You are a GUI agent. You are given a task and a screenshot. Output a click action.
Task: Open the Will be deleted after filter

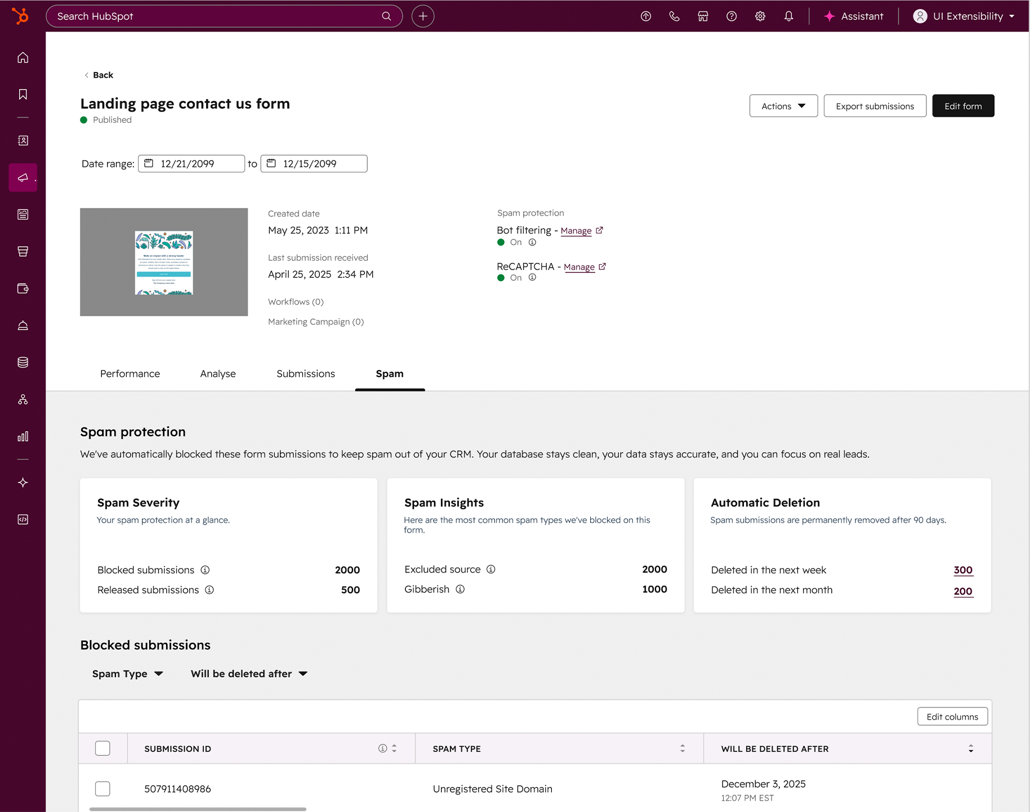click(249, 674)
